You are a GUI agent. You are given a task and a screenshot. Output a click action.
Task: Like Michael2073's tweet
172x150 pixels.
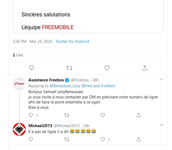click(x=103, y=139)
